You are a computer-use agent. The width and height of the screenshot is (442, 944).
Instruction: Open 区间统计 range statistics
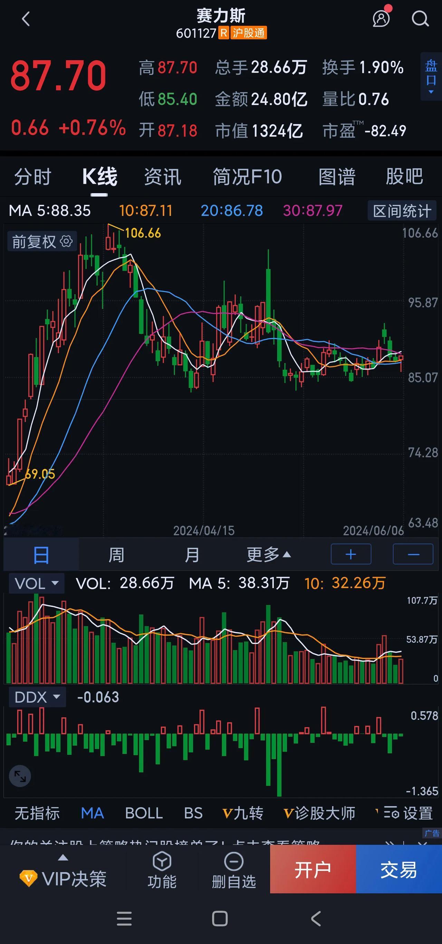[402, 211]
